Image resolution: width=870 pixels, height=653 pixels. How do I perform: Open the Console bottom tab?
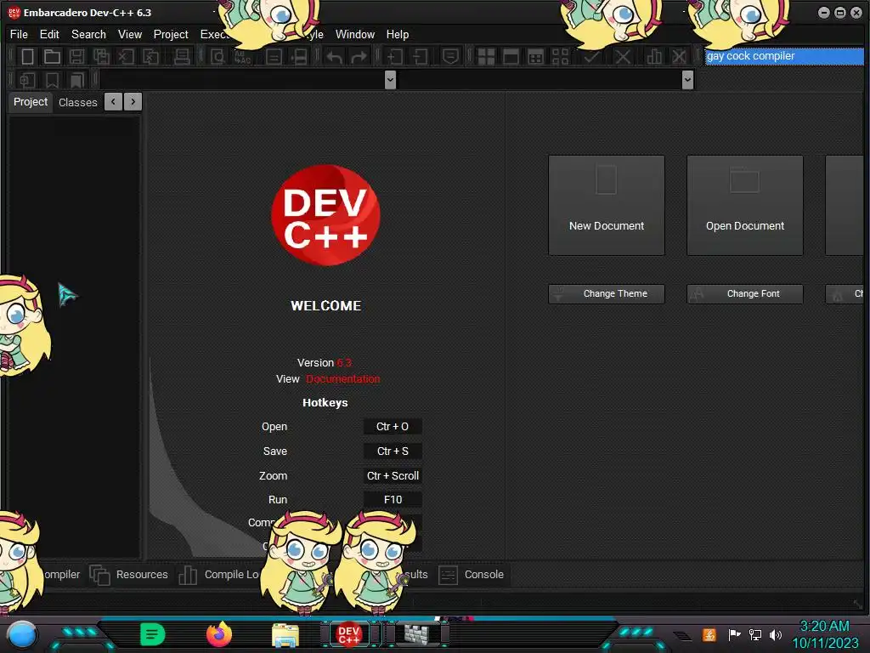[472, 575]
